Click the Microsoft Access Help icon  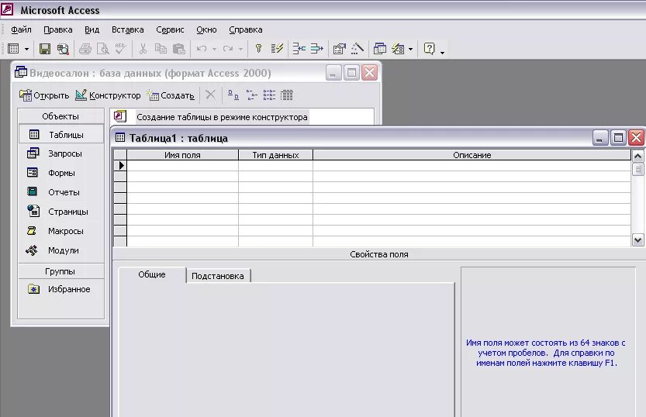click(430, 49)
